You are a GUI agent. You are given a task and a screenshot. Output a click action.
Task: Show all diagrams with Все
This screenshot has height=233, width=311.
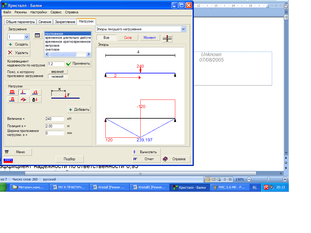[106, 38]
